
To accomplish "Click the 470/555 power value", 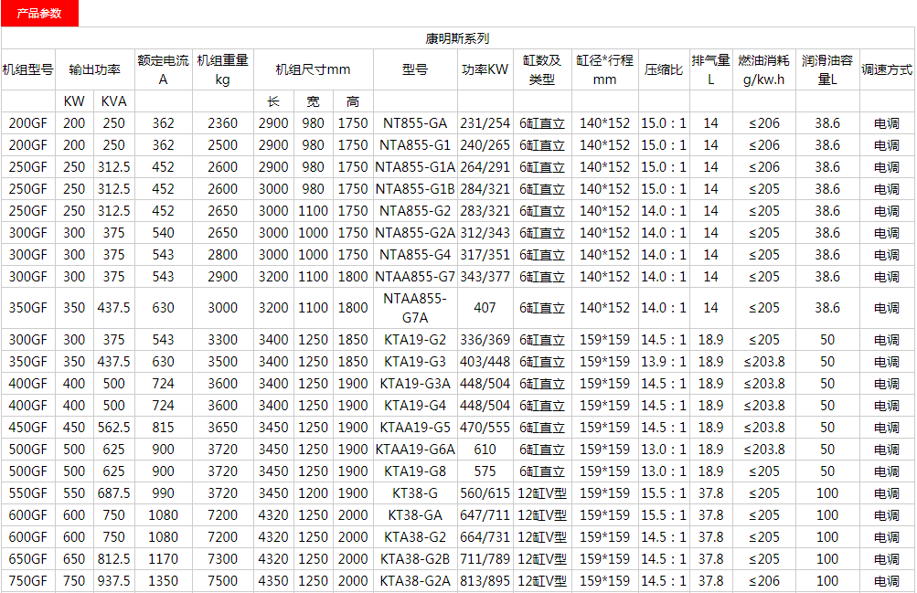I will pyautogui.click(x=485, y=427).
